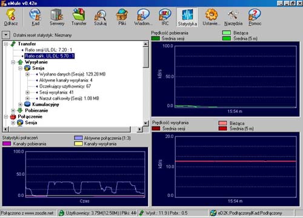
Task: Expand the Sesji wysyłania: 41 item
Action: pyautogui.click(x=27, y=92)
